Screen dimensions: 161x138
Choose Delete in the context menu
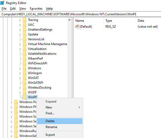(60, 121)
